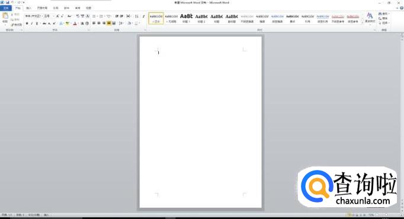Toggle Italic formatting in the ribbon

coord(31,24)
